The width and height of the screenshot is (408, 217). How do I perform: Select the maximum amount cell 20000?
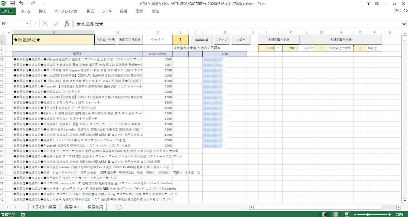click(x=291, y=48)
